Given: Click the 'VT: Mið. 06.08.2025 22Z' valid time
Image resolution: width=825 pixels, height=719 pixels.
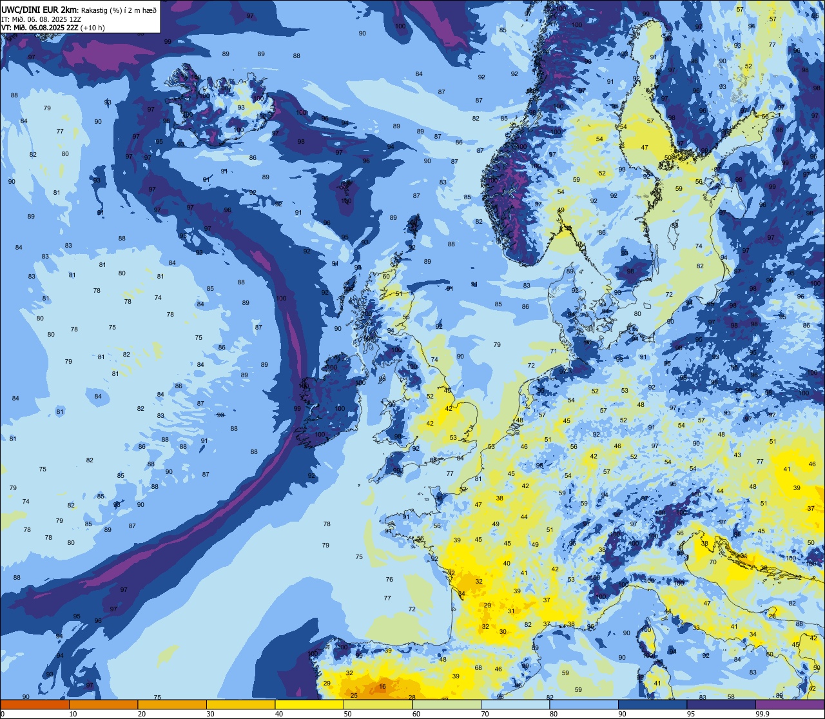Looking at the screenshot, I should click(x=39, y=28).
